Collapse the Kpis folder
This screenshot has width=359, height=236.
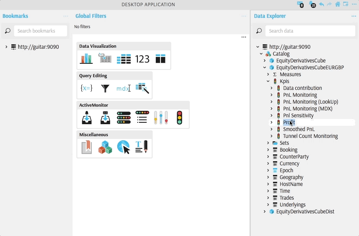[268, 81]
